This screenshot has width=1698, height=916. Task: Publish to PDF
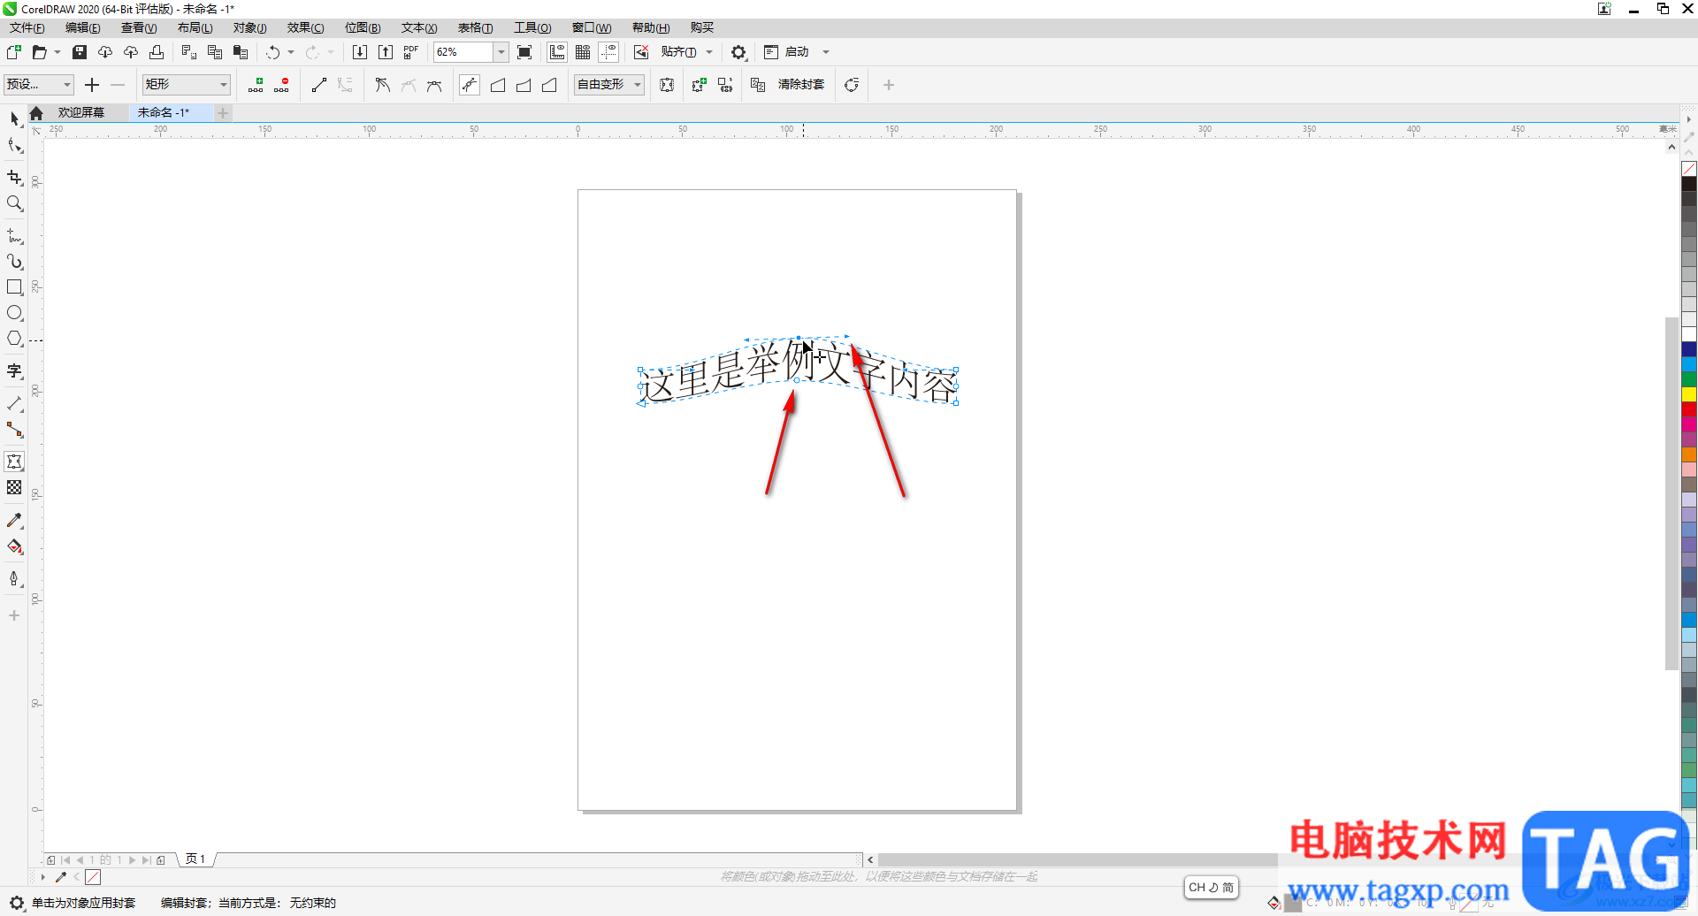pos(411,52)
